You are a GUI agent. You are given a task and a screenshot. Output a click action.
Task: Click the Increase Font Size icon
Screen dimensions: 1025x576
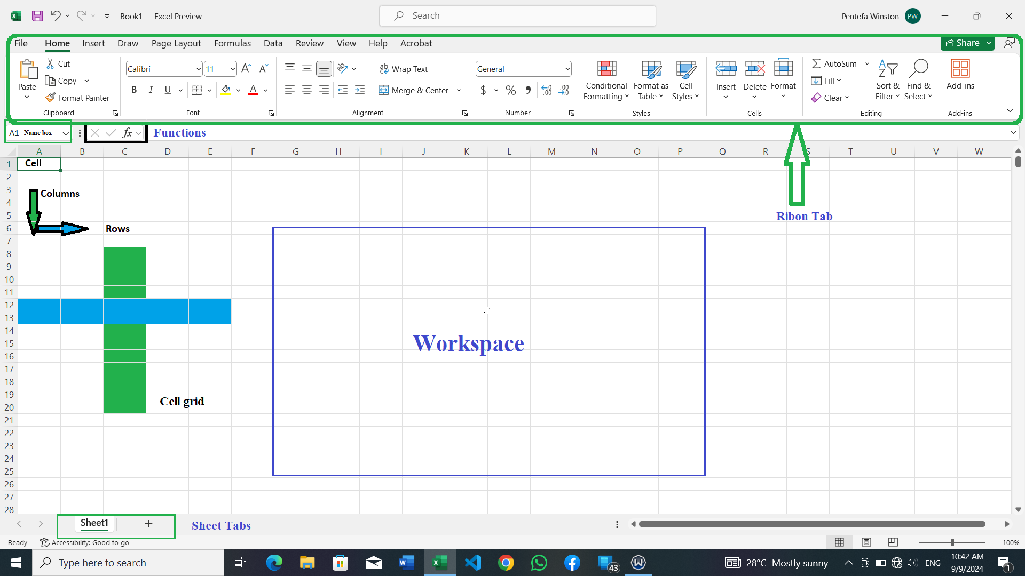pos(246,69)
